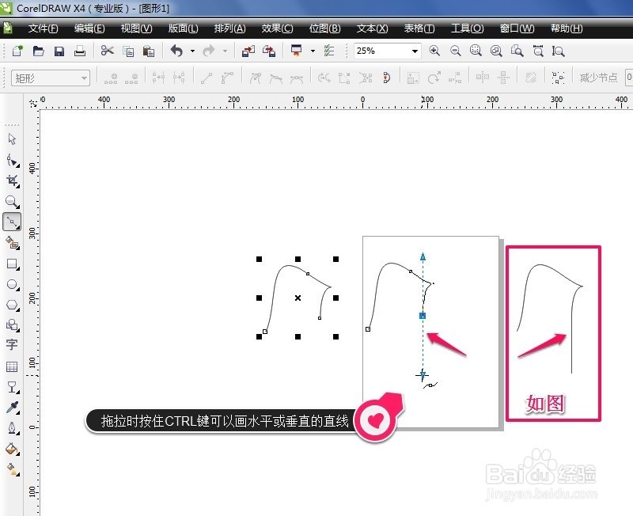Expand the Undo history dropdown arrow
This screenshot has height=516, width=633.
[192, 51]
